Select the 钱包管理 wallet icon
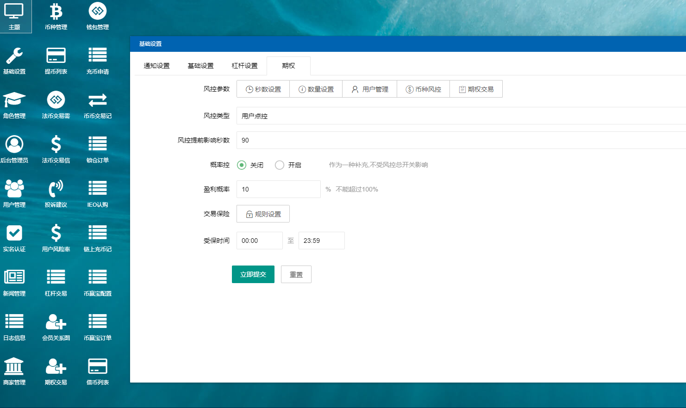686x408 pixels. [97, 14]
